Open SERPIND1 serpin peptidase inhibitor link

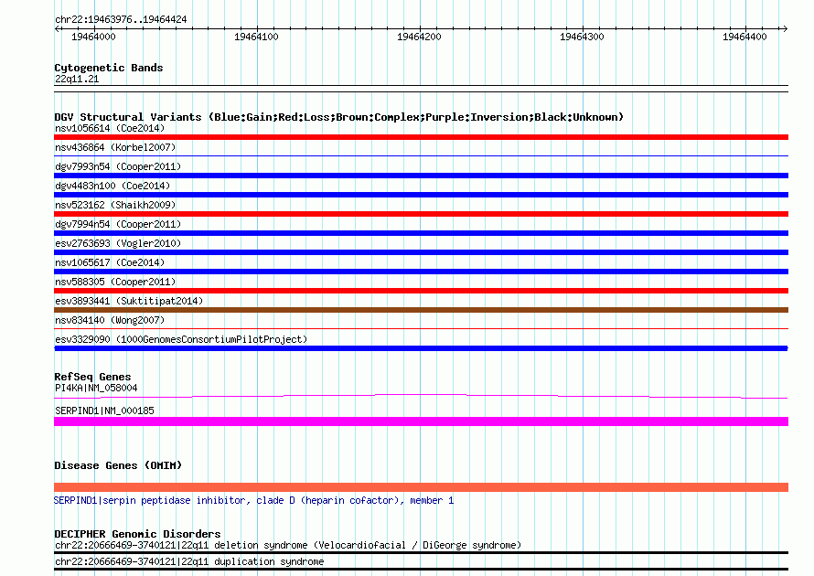point(254,500)
